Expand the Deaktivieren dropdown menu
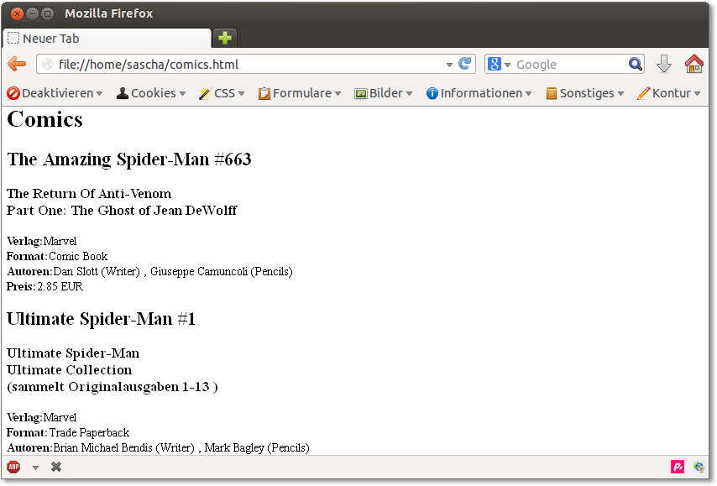The width and height of the screenshot is (717, 486). click(55, 93)
